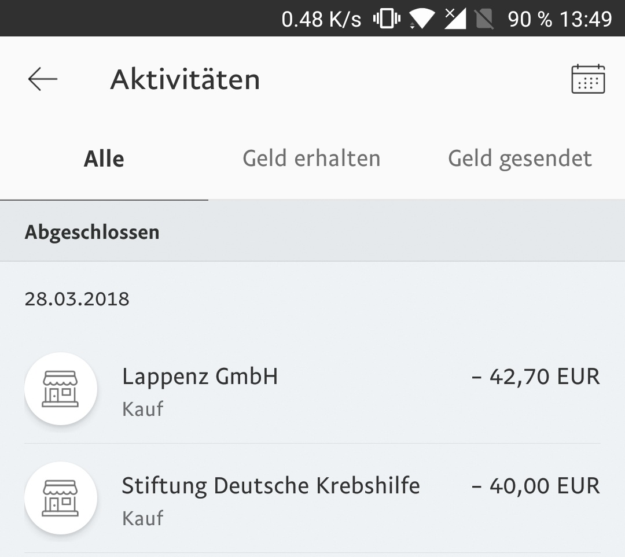The width and height of the screenshot is (625, 557).
Task: Tap the 28.03.2018 date label
Action: pyautogui.click(x=77, y=299)
